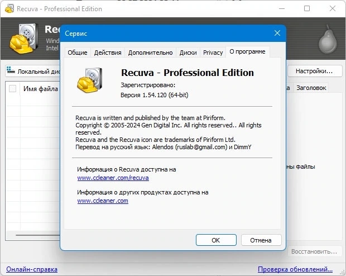Open the www.ccleaner.com link
Screen dimensions: 346x276
point(103,201)
